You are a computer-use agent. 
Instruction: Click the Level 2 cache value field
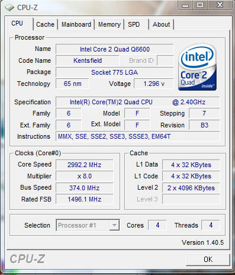point(191,188)
